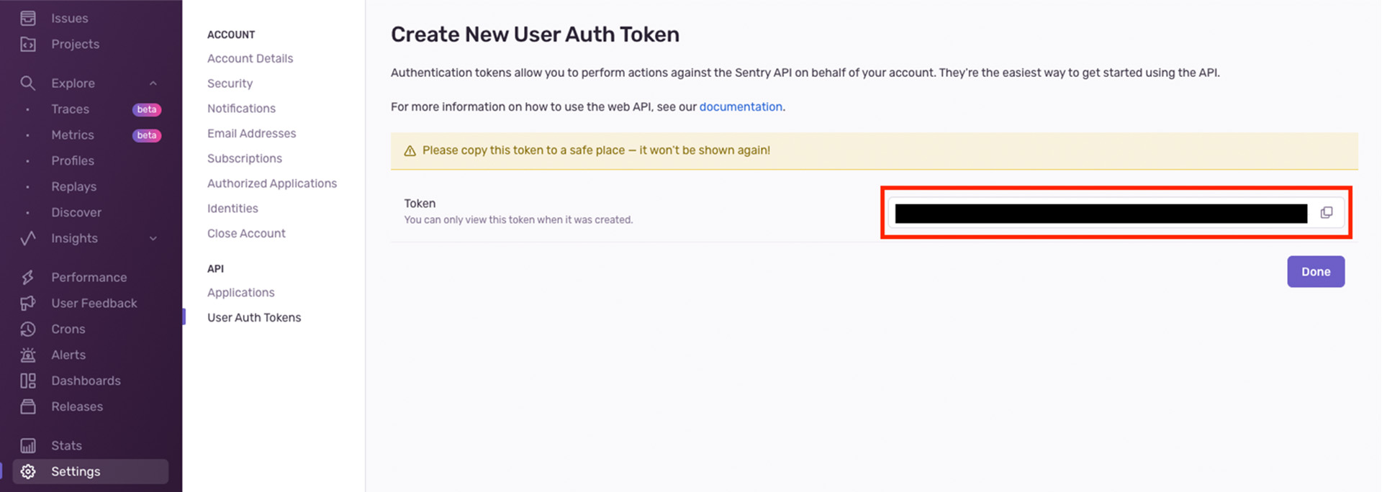Click the Dashboards grid icon
This screenshot has width=1382, height=492.
pos(28,381)
